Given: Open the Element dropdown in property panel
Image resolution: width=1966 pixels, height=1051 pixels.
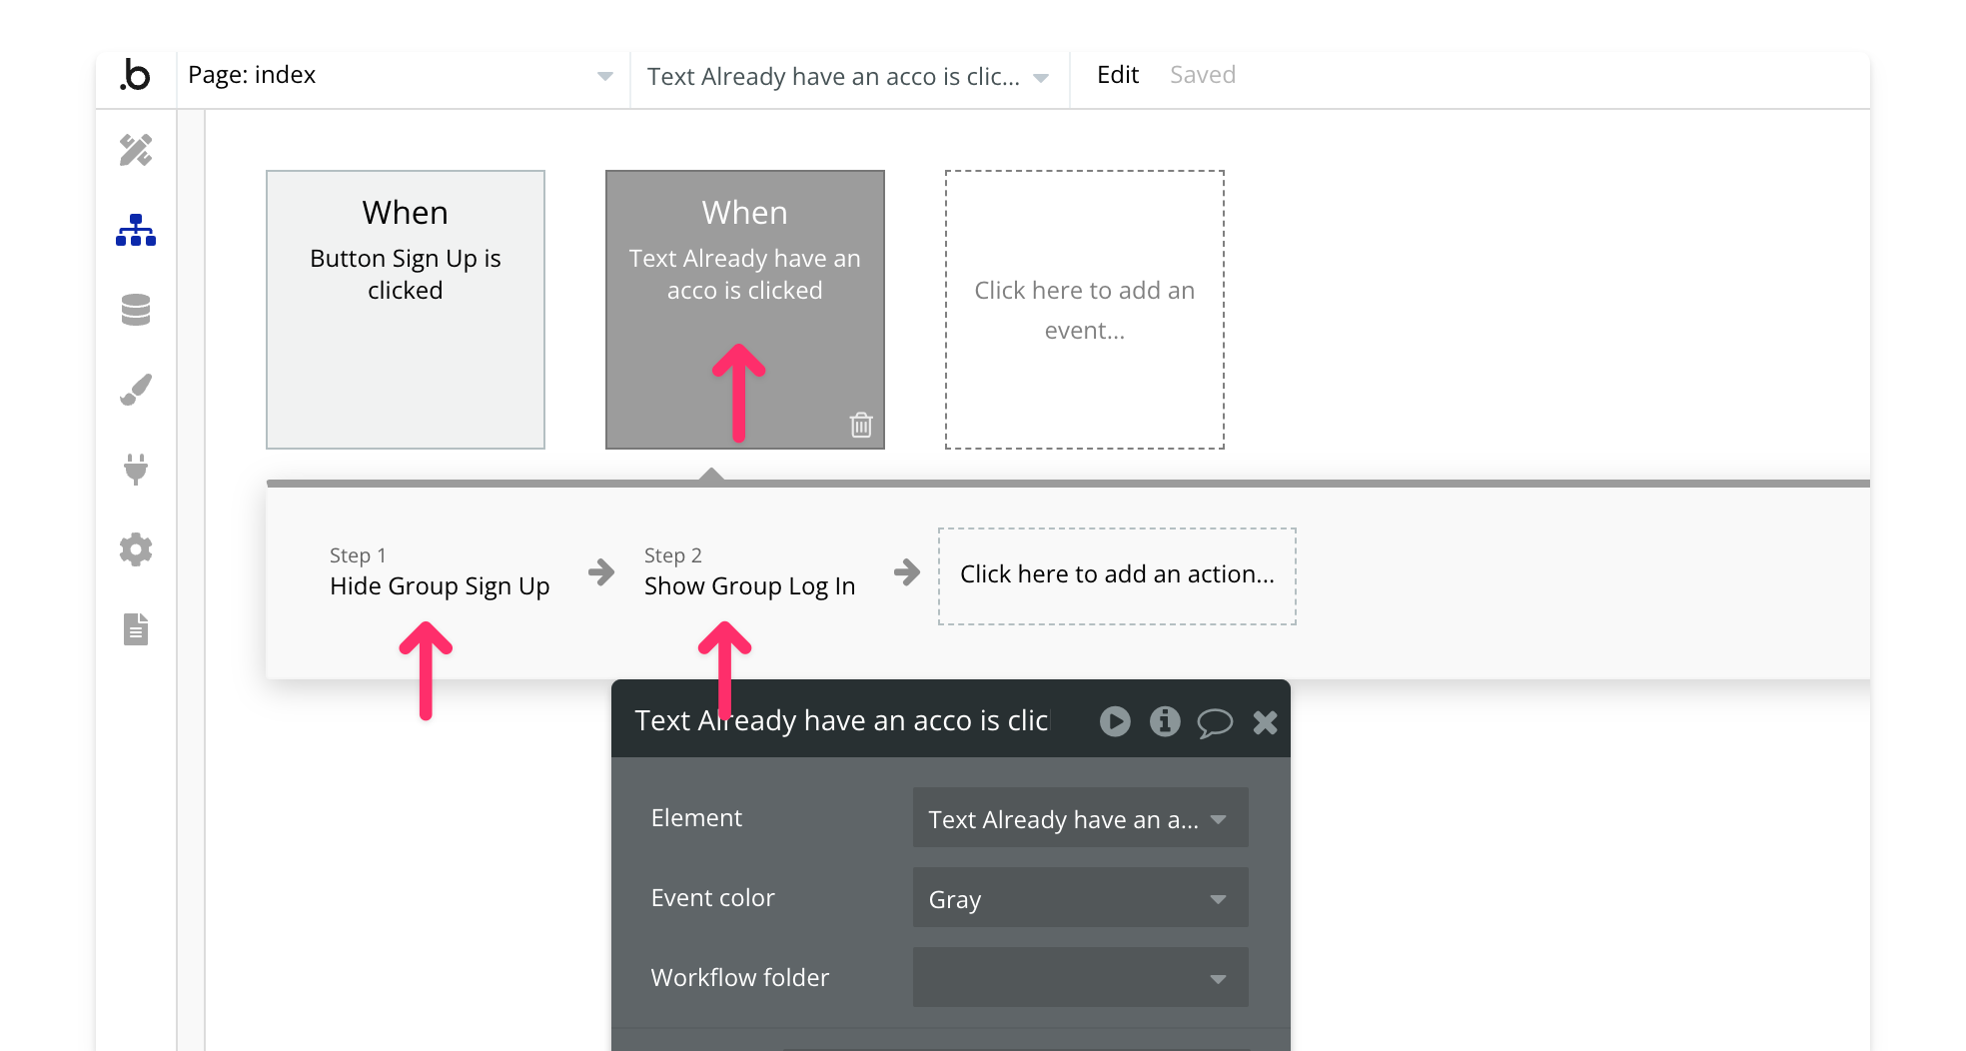Looking at the screenshot, I should [1079, 818].
